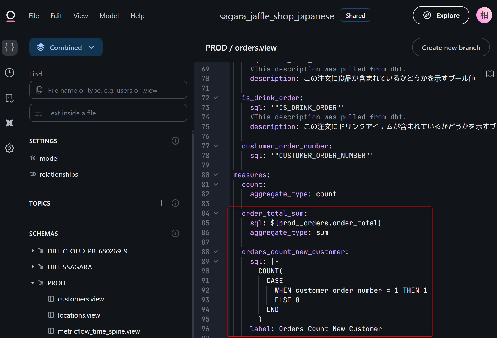
Task: Open the content validator checklist icon
Action: [10, 98]
